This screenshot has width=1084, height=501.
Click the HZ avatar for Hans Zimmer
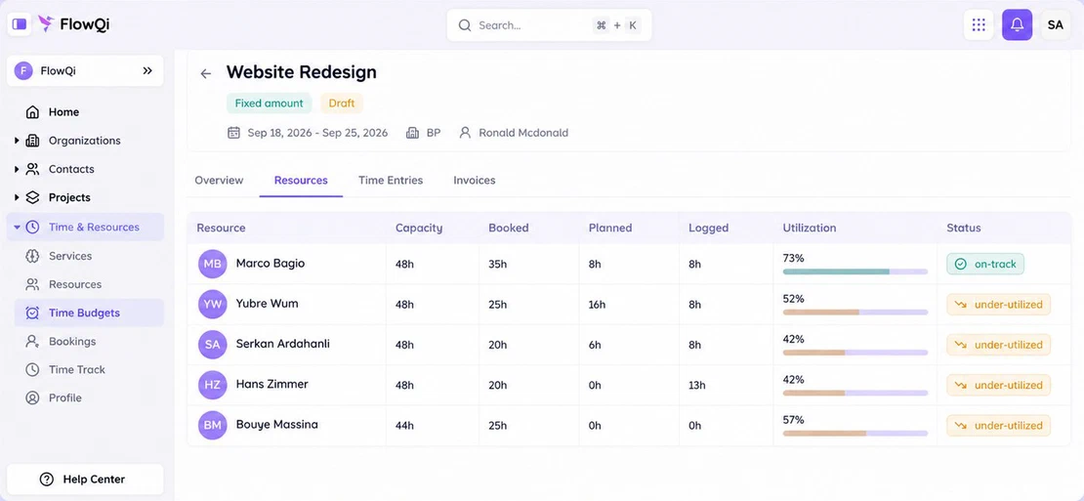(x=212, y=385)
